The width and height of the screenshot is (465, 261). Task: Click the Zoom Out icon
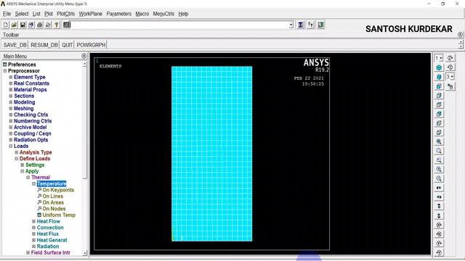click(x=439, y=178)
